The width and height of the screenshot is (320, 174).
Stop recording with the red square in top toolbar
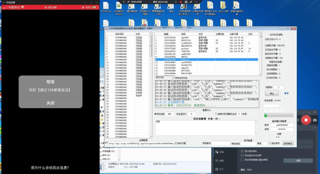point(181,2)
